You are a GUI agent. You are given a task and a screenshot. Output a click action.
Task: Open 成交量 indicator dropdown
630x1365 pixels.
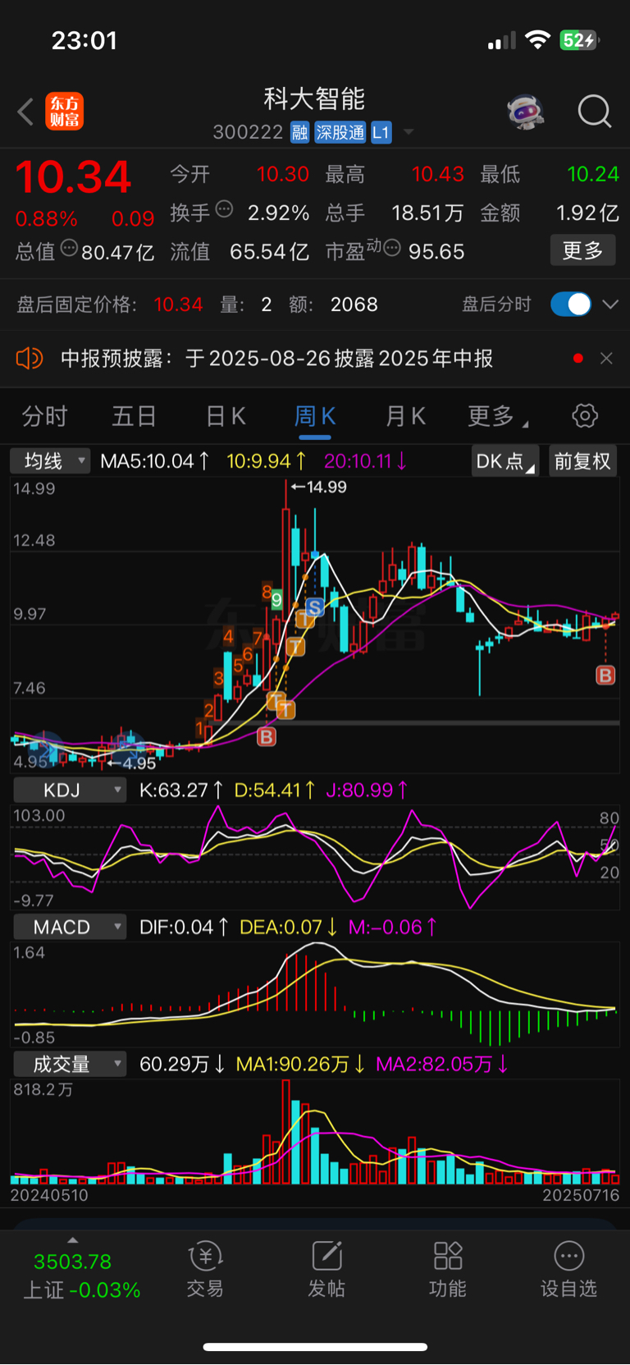(69, 1065)
